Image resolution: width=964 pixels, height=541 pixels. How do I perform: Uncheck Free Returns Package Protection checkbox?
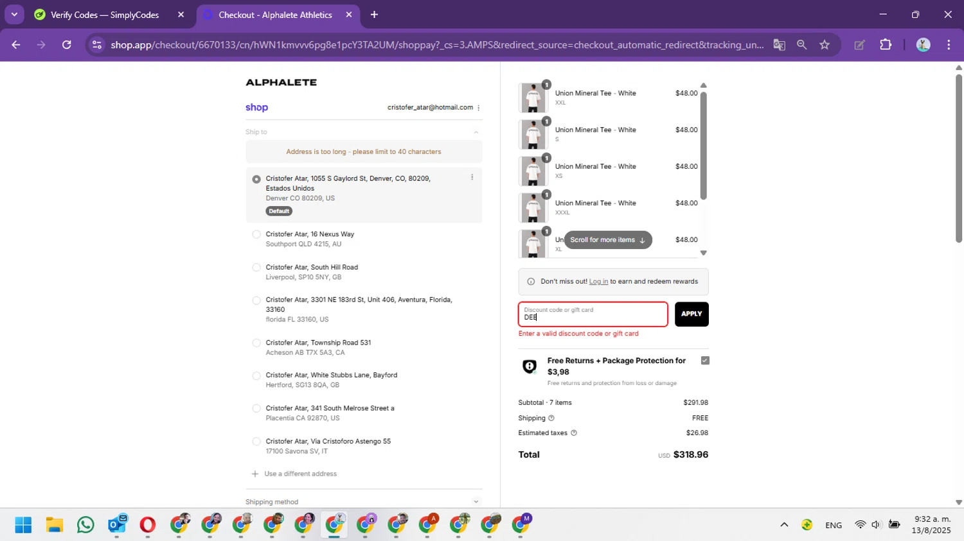point(705,361)
